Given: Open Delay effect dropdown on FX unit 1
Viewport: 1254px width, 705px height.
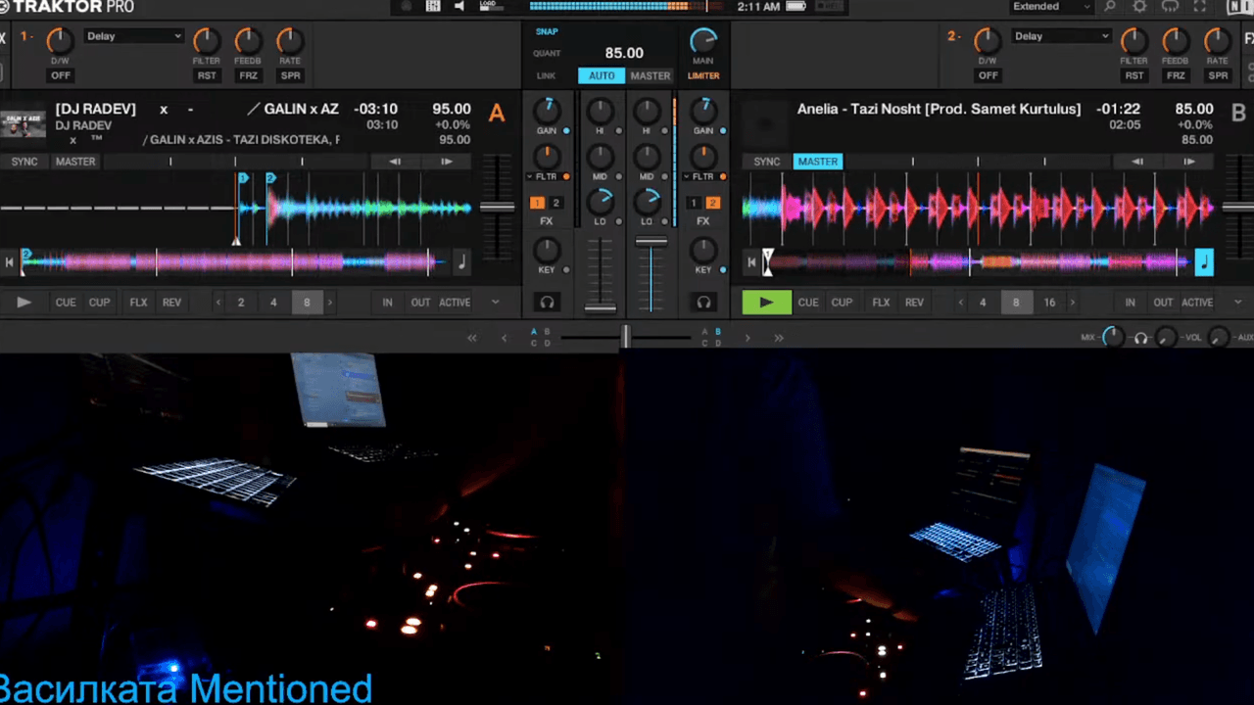Looking at the screenshot, I should (133, 36).
